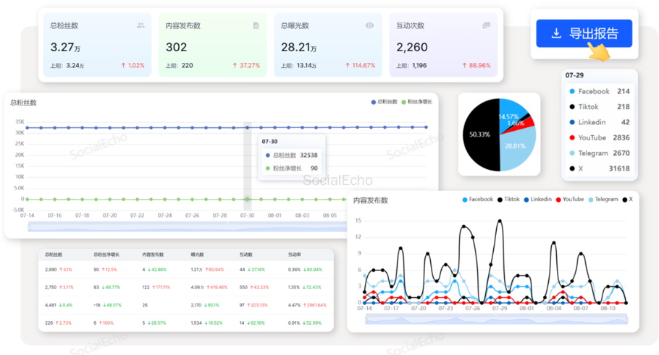Click 上期: 1,196 previous period text
Viewport: 659px width, 355px height.
point(411,66)
